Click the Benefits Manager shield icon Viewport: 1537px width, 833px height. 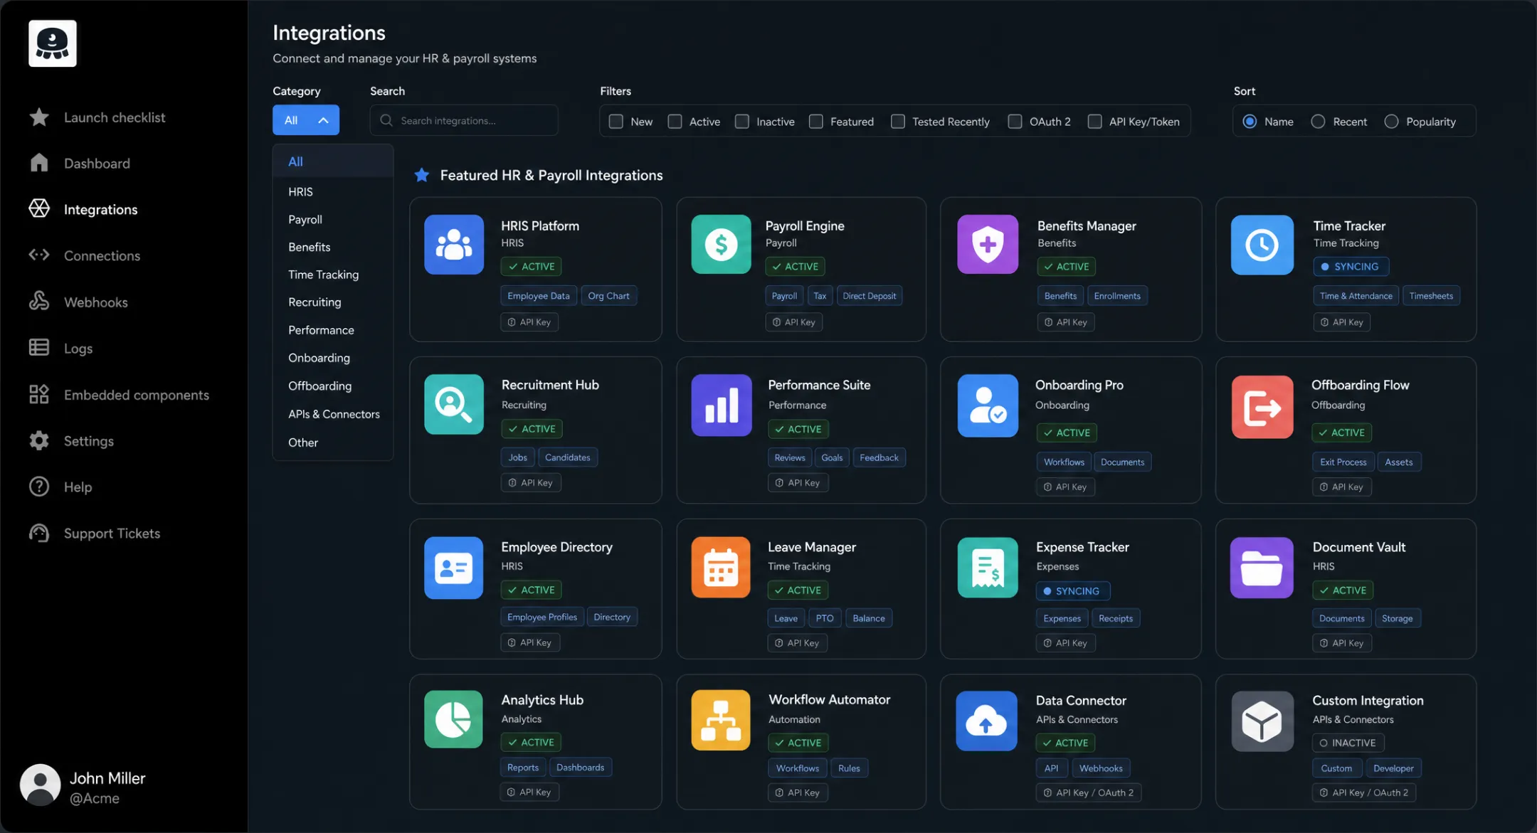tap(988, 245)
